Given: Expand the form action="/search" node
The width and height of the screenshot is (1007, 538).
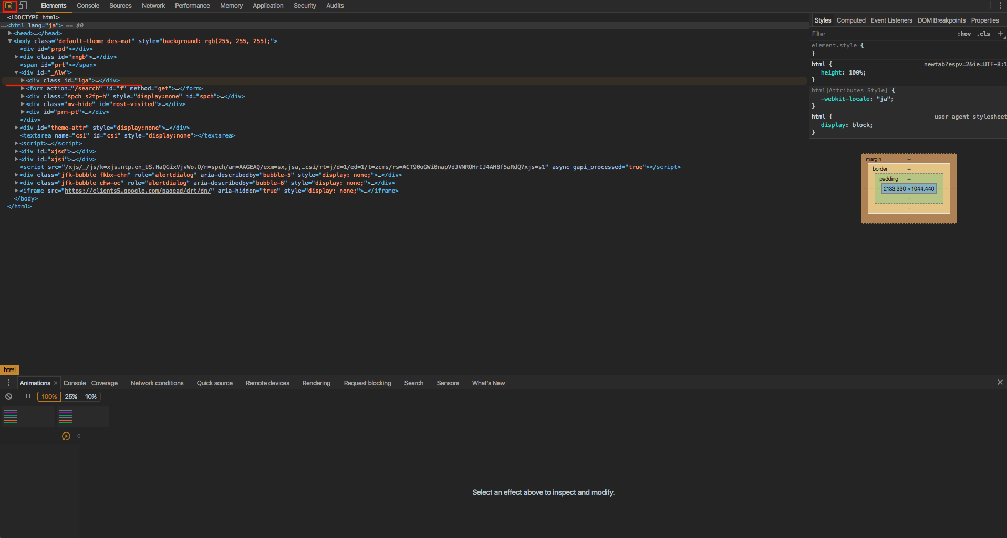Looking at the screenshot, I should pos(23,88).
